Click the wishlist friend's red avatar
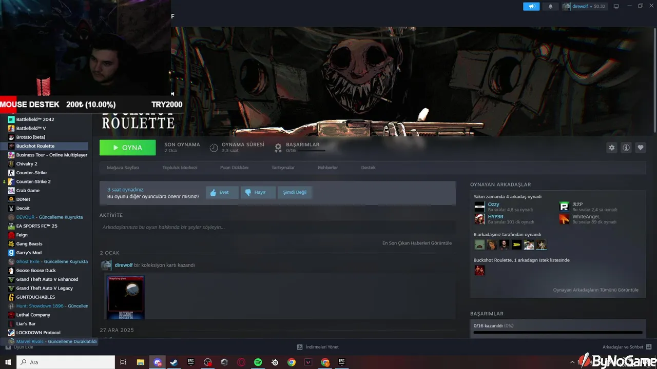 click(x=479, y=270)
